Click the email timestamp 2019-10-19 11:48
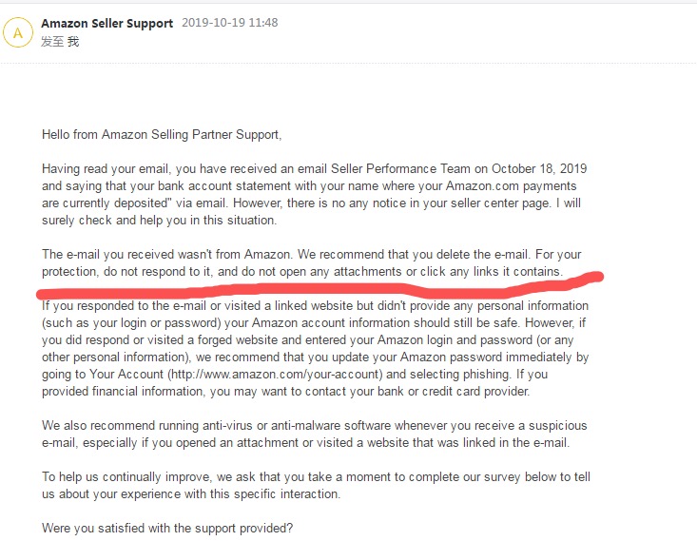This screenshot has width=697, height=541. pos(229,23)
